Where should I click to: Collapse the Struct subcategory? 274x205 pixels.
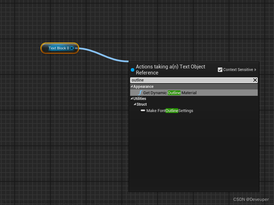[135, 104]
